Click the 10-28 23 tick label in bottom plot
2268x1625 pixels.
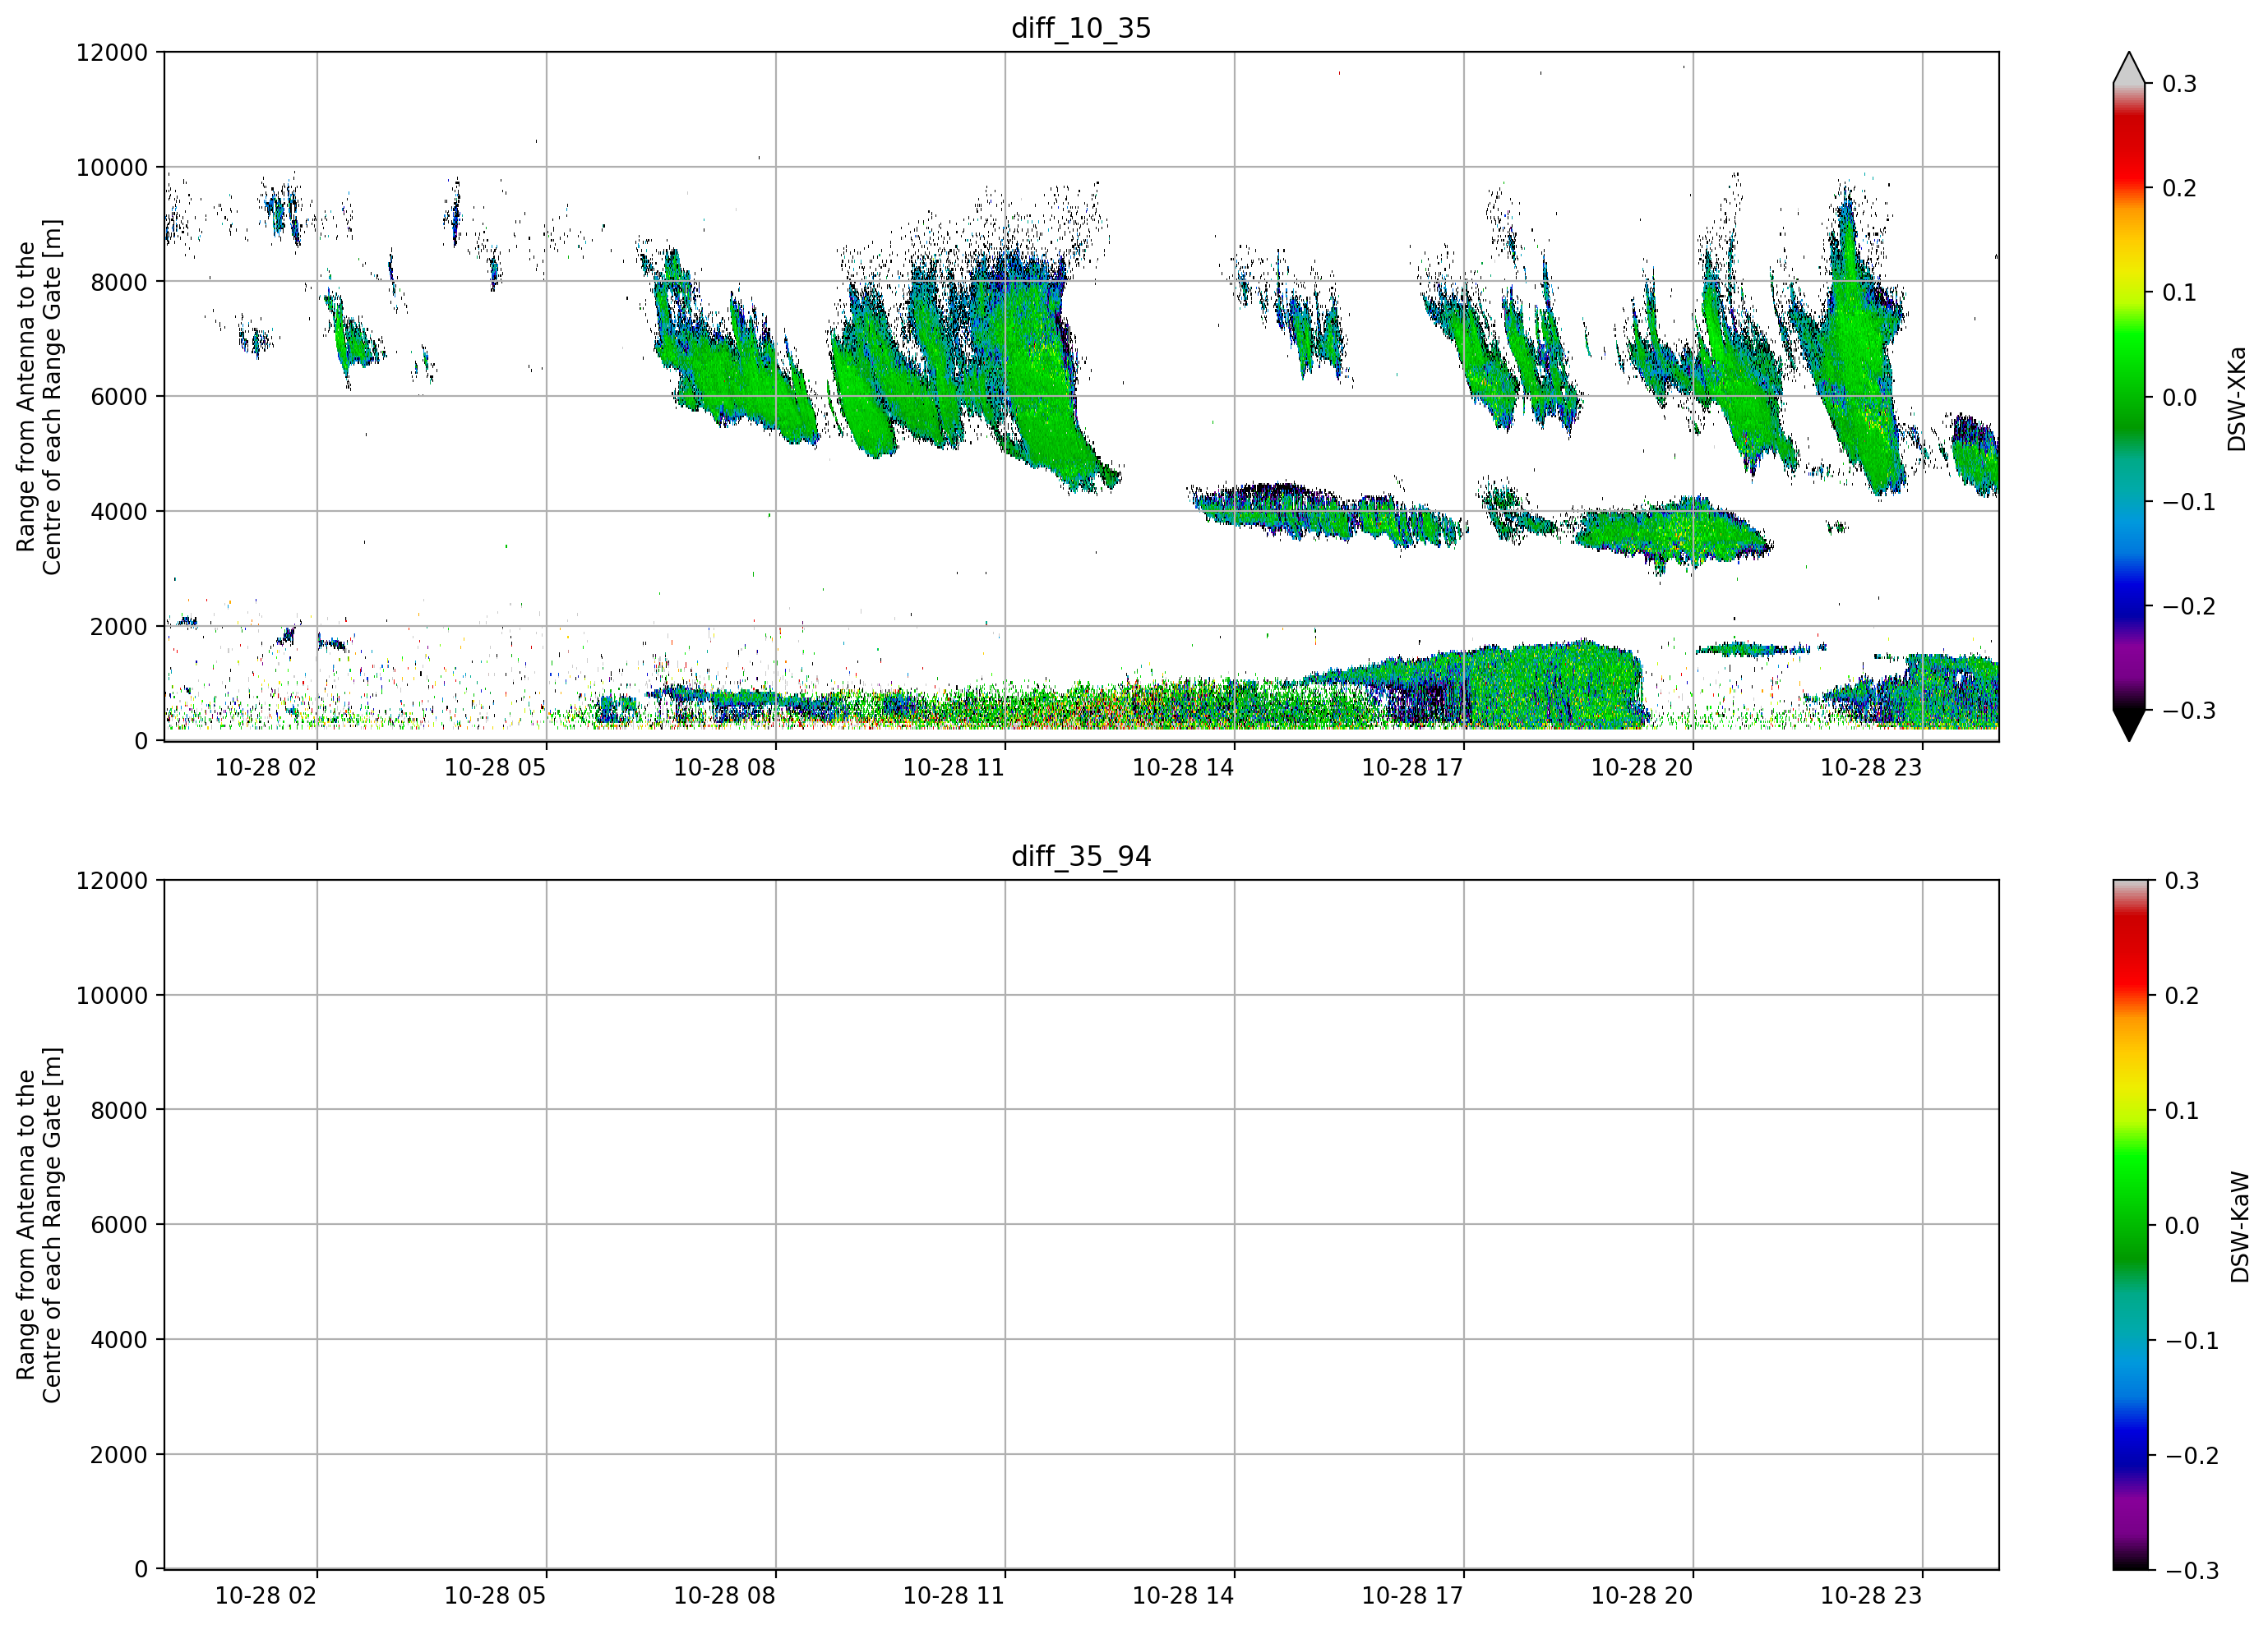click(x=1870, y=1596)
